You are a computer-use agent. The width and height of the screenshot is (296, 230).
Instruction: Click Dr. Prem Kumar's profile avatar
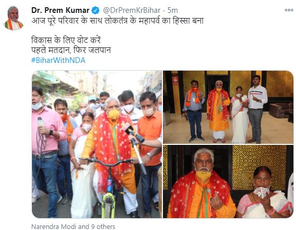(x=13, y=18)
